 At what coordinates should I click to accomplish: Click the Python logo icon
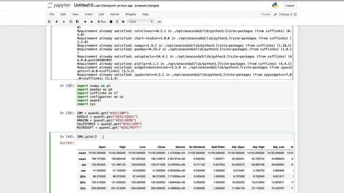pyautogui.click(x=275, y=5)
